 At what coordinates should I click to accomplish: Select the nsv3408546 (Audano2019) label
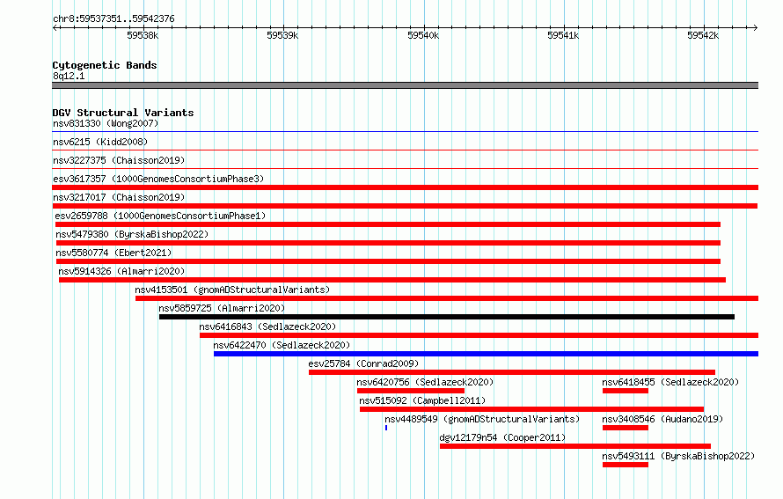click(662, 419)
